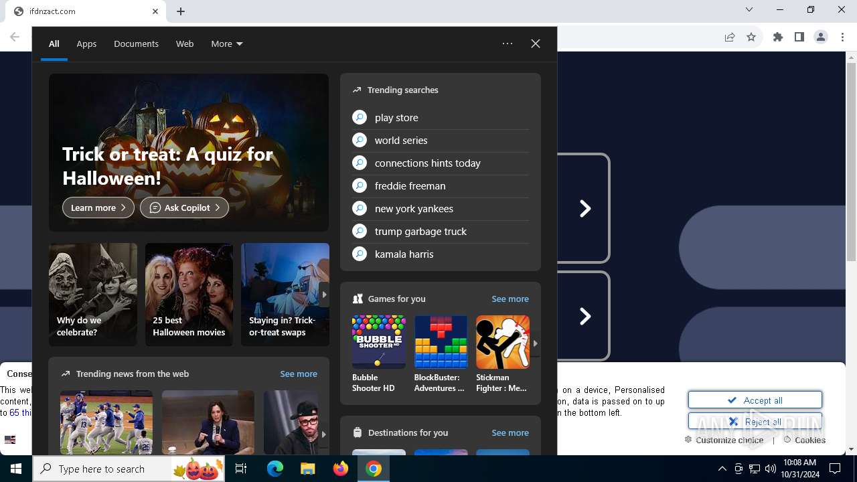Open the Apps search tab
Screen dimensions: 857x482
(x=86, y=44)
